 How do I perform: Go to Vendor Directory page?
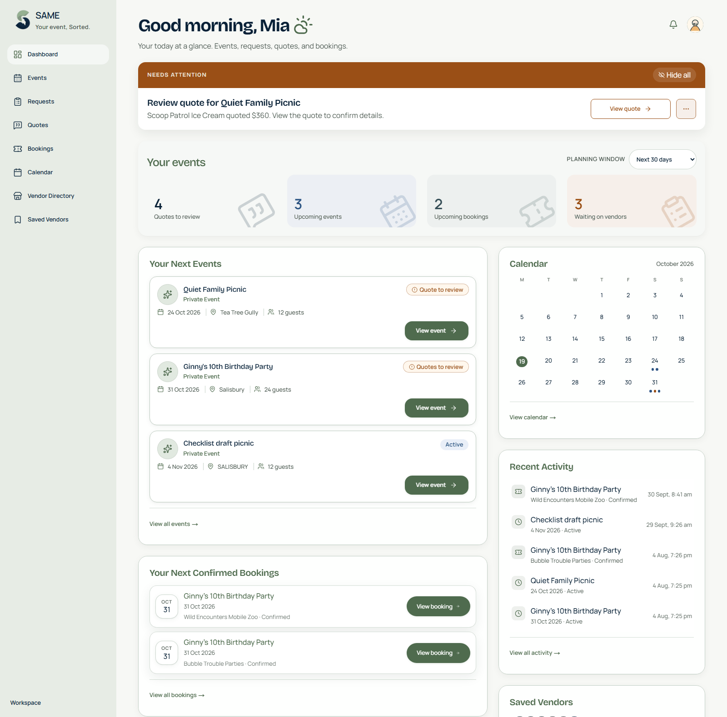[58, 196]
